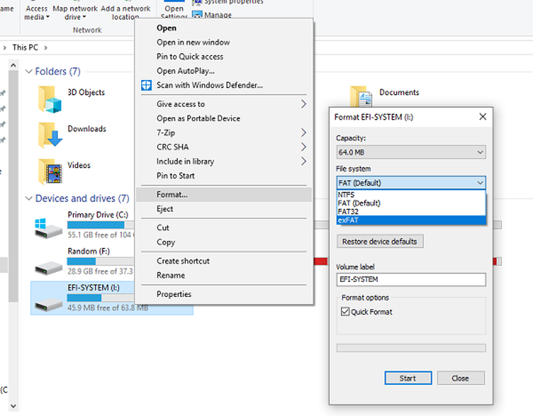
Task: Click the Windows Defender shield icon
Action: 146,85
